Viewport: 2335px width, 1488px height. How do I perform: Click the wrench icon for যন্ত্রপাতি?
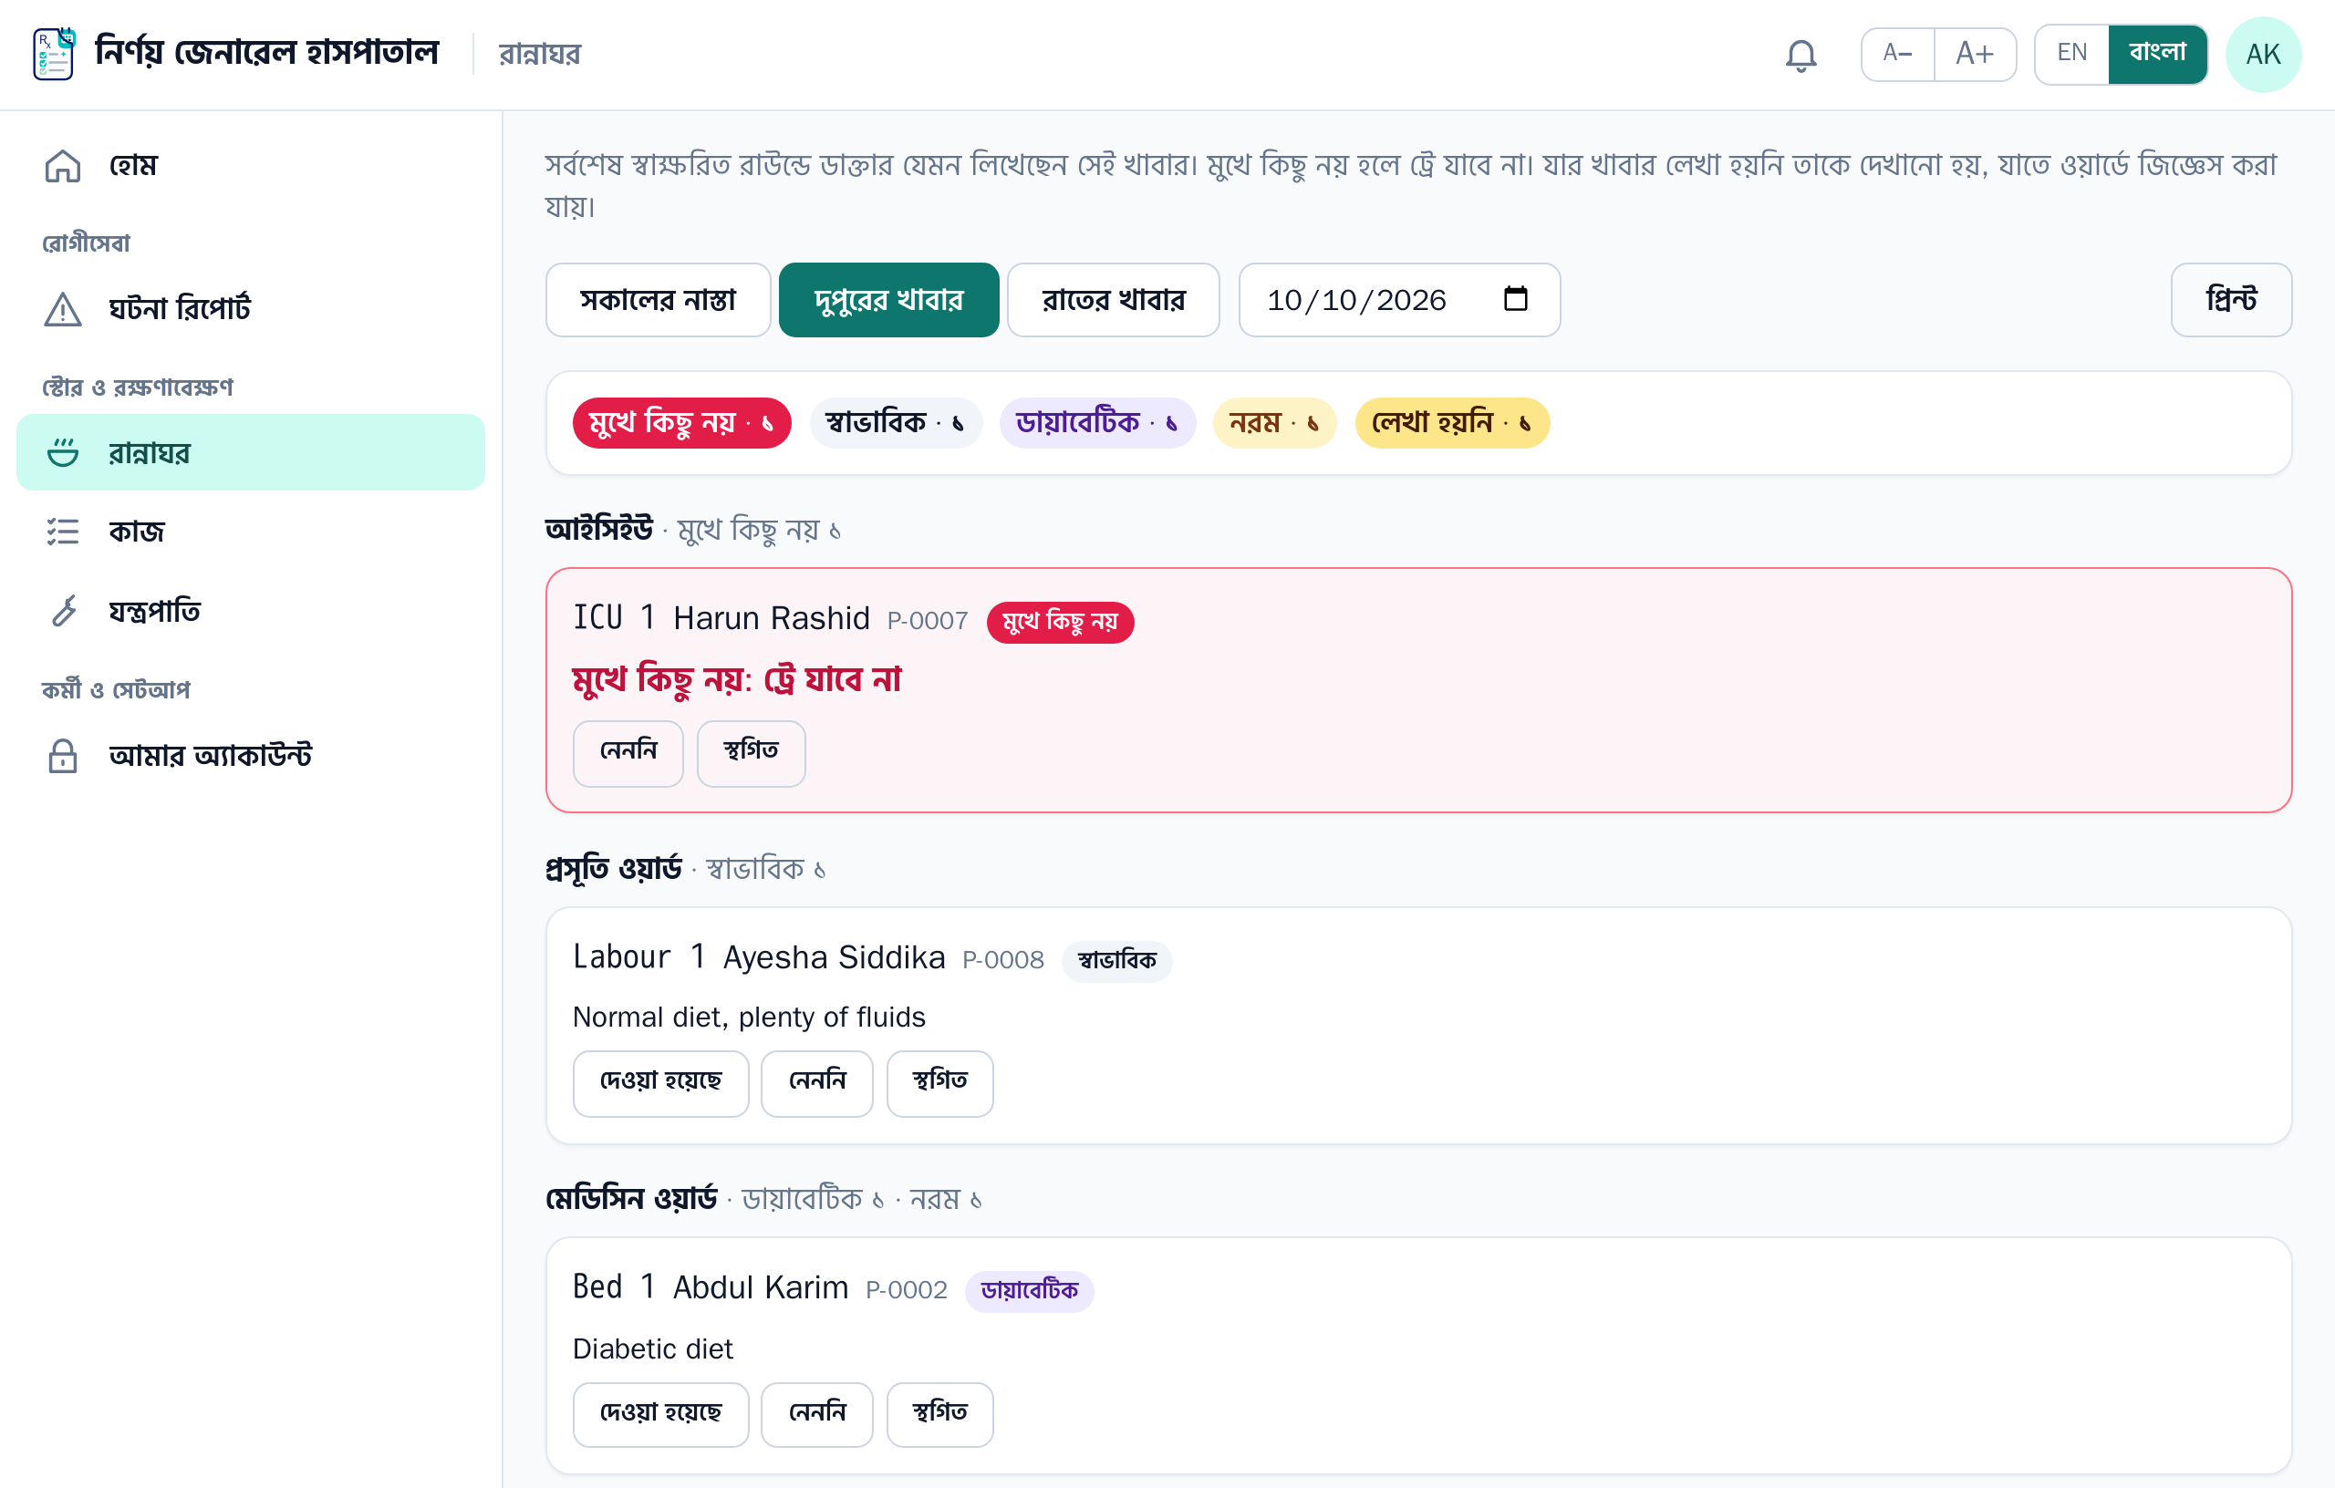63,611
